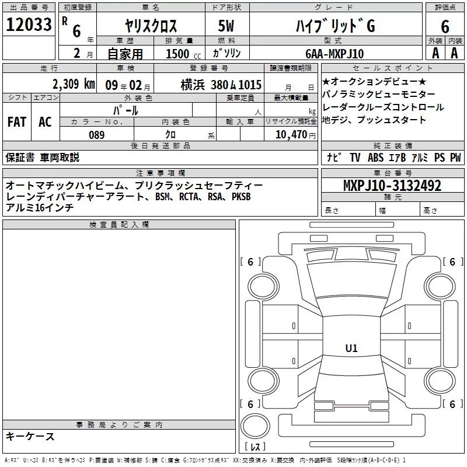This screenshot has width=467, height=467.
Task: Click the lot number 12033
Action: (29, 25)
